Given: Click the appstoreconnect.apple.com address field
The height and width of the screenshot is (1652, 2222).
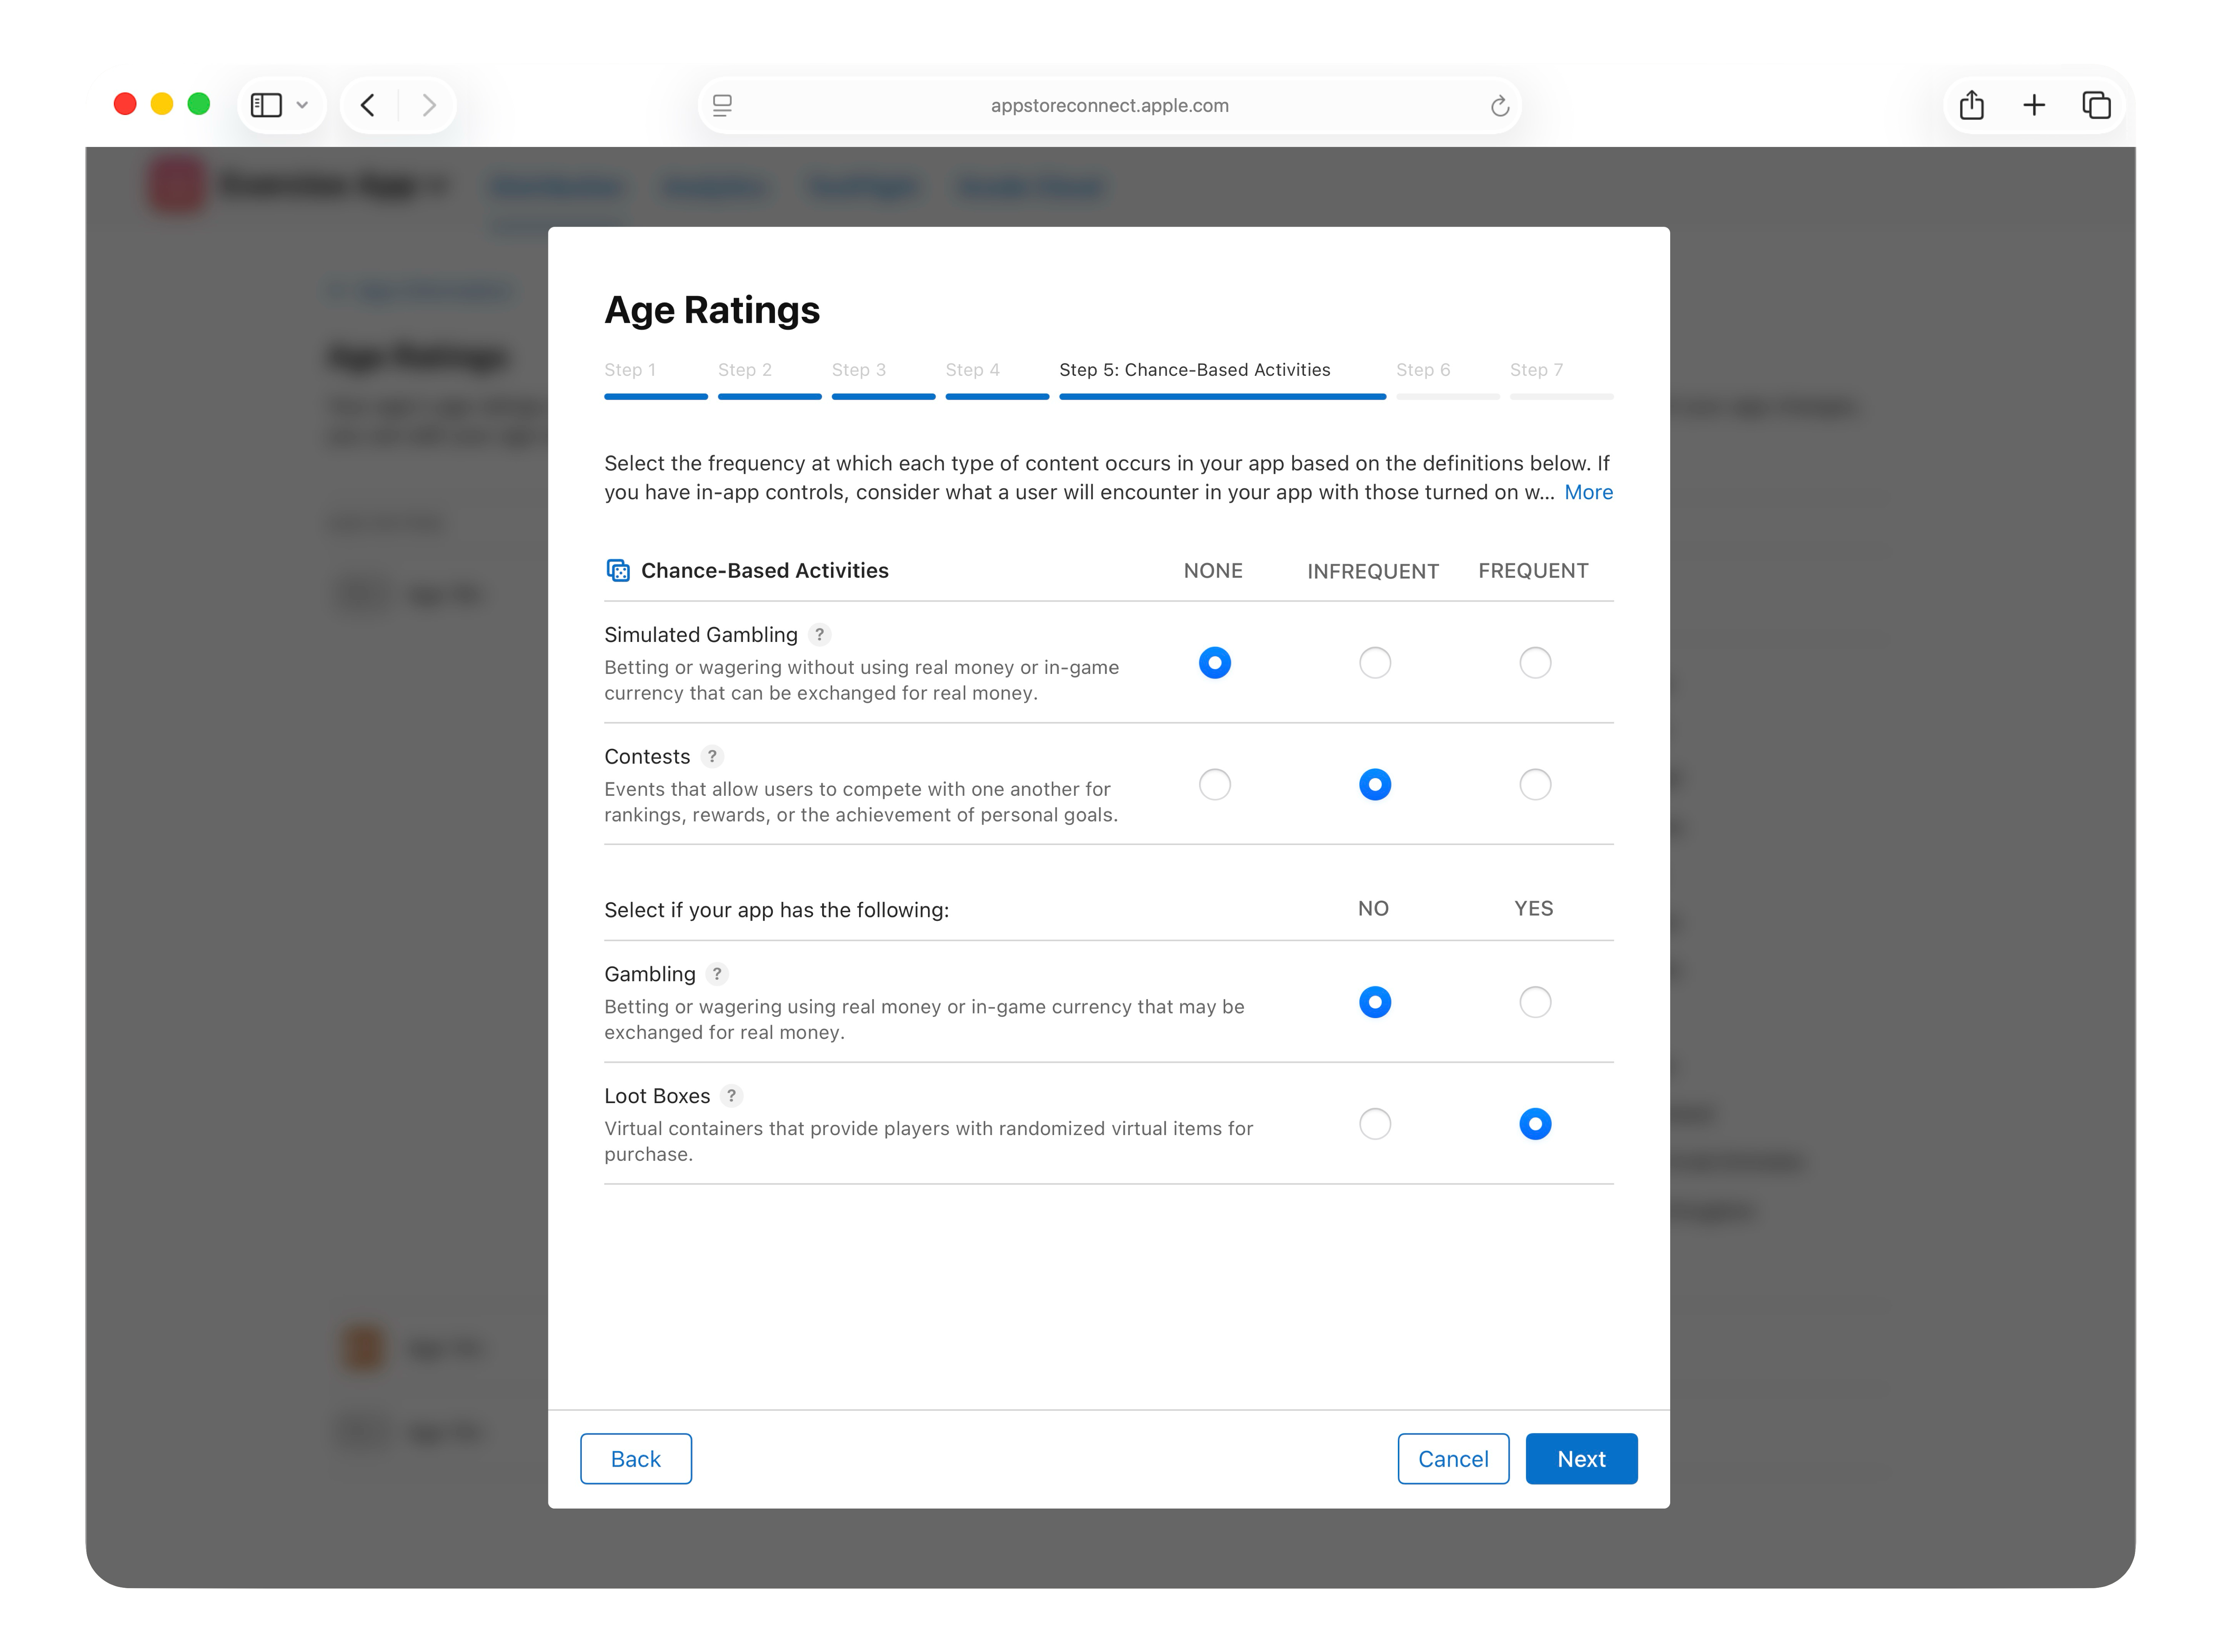Looking at the screenshot, I should pos(1109,106).
